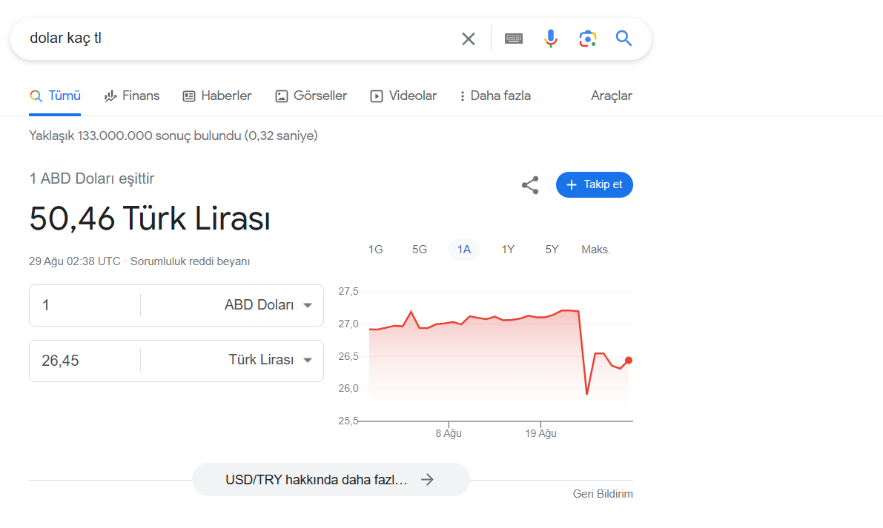Share the currency conversion result
This screenshot has width=883, height=528.
(x=530, y=185)
